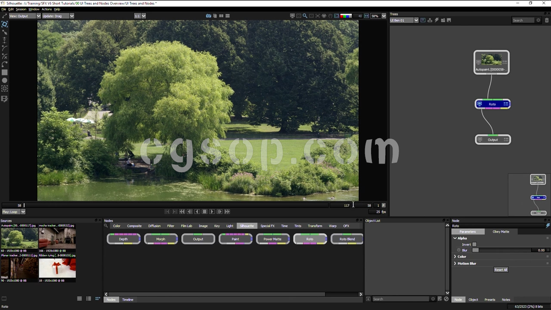The width and height of the screenshot is (551, 310).
Task: Open the UI Ben 01 tree dropdown
Action: tap(404, 20)
